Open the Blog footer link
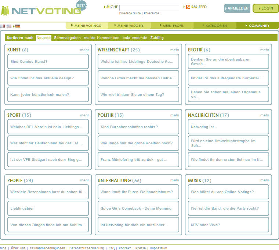 click(x=3, y=248)
